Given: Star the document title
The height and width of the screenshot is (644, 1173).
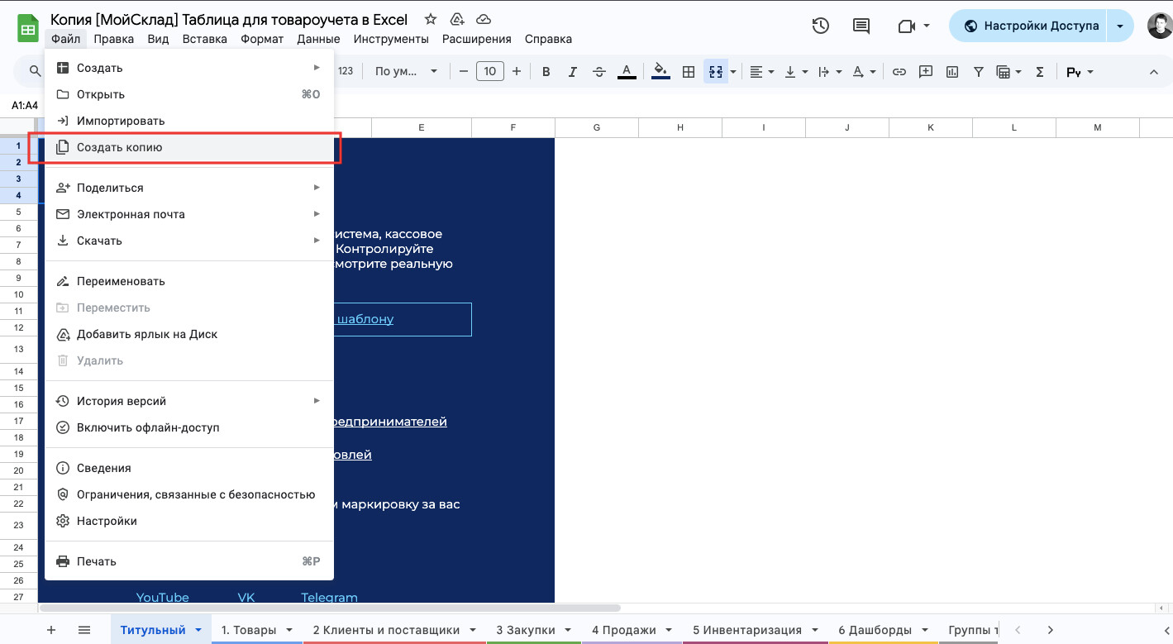Looking at the screenshot, I should 430,19.
